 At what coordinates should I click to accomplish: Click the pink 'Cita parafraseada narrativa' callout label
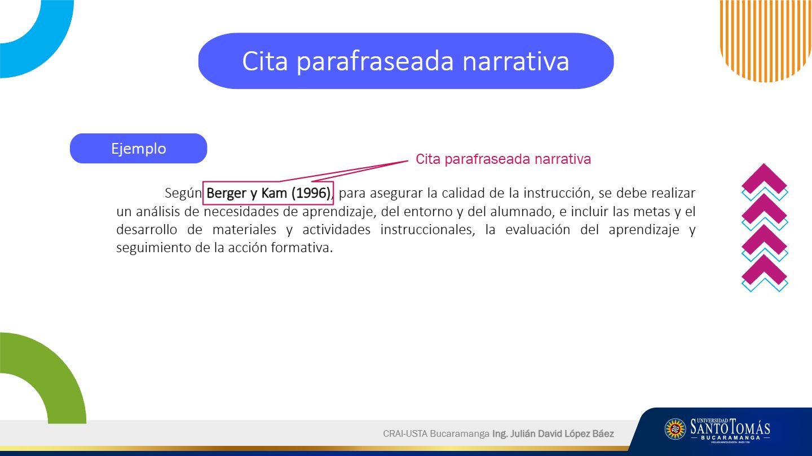pyautogui.click(x=503, y=159)
